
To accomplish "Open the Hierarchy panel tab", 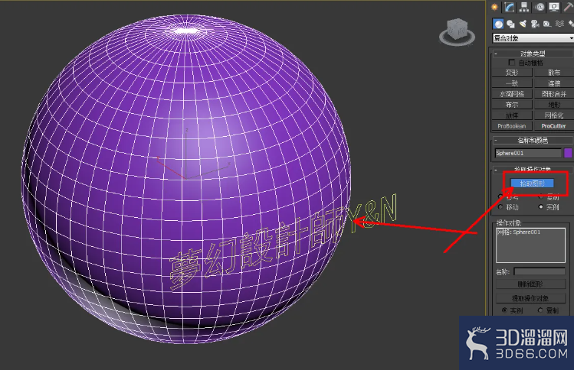I will (x=524, y=7).
